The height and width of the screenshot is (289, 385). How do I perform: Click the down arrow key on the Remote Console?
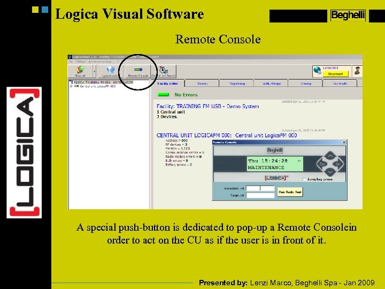tap(330, 172)
